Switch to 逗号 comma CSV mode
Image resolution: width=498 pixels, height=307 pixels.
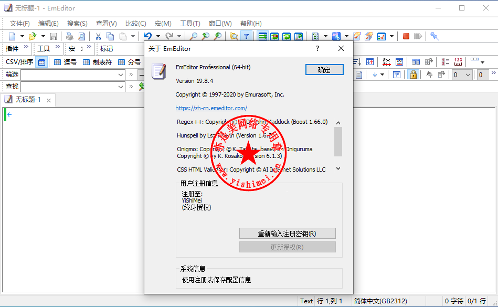coord(66,62)
